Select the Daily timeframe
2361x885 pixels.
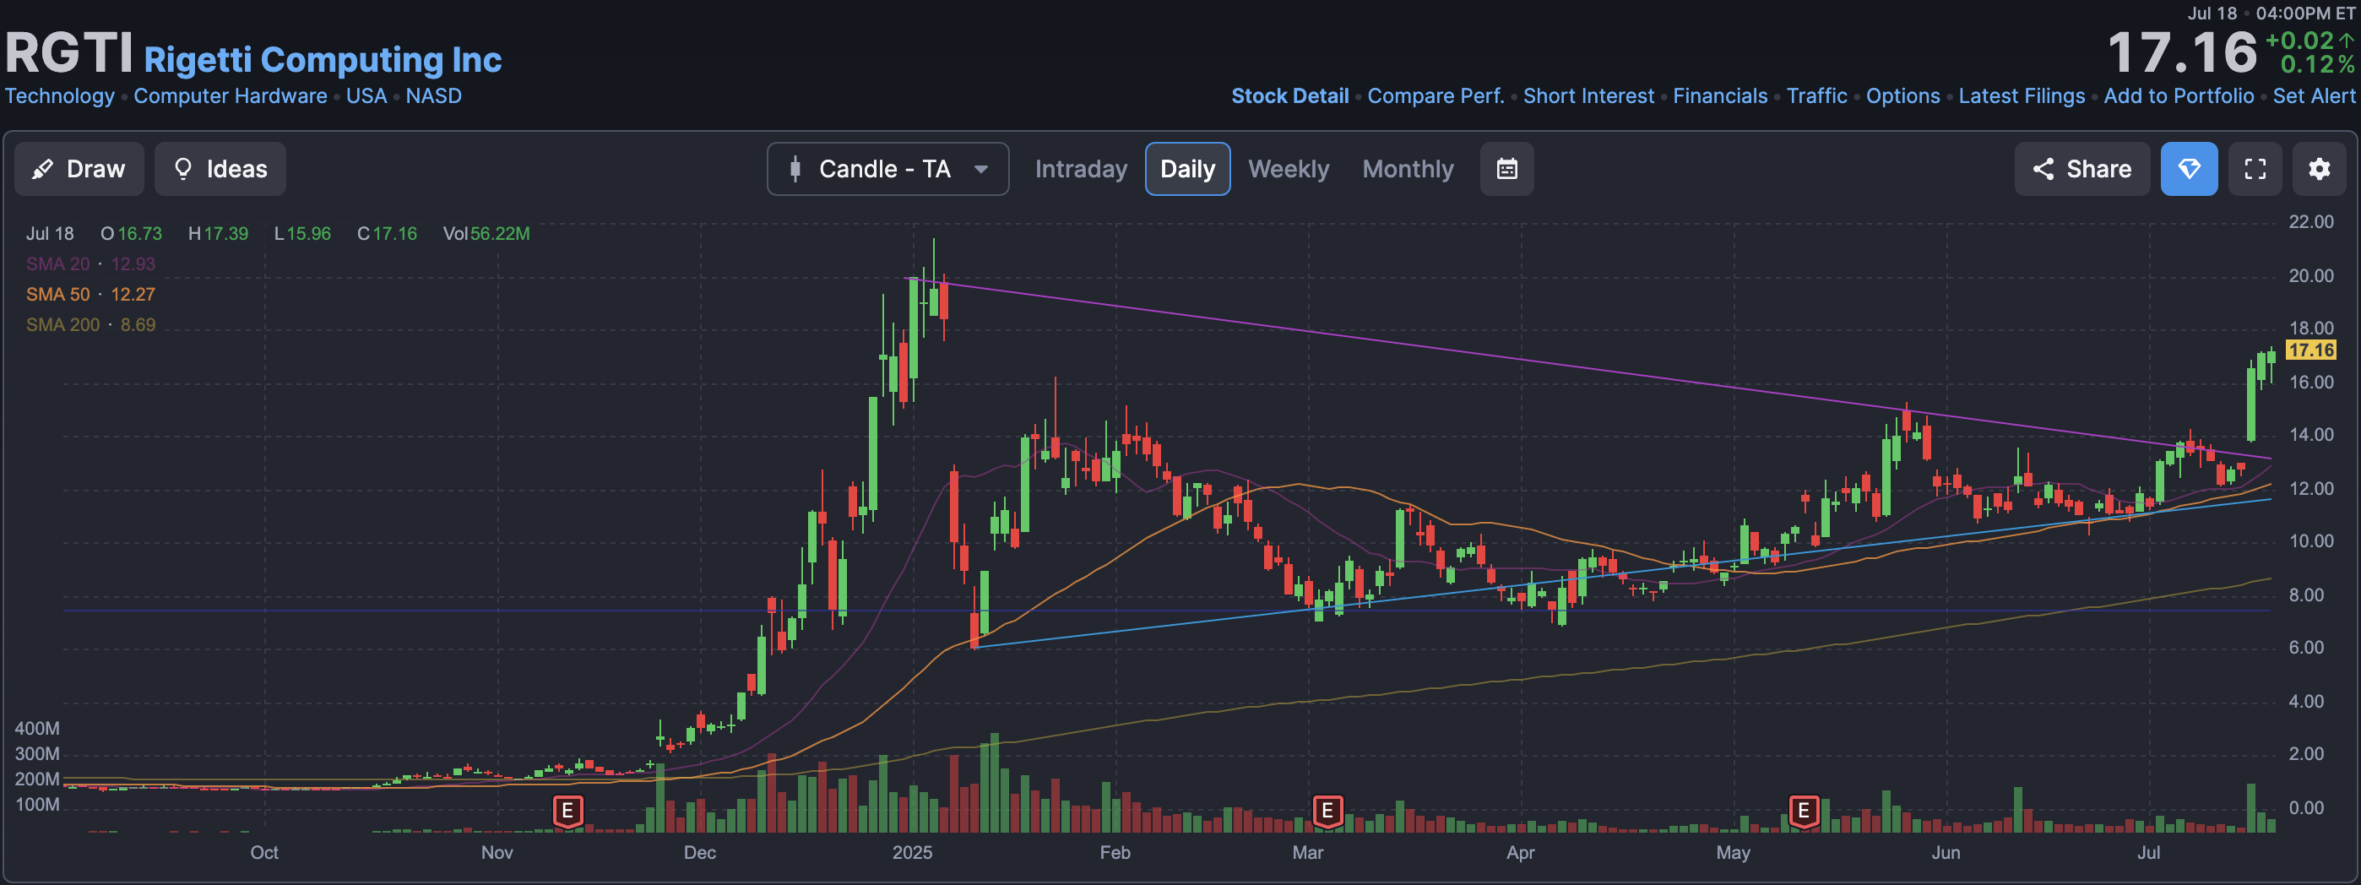coord(1187,169)
